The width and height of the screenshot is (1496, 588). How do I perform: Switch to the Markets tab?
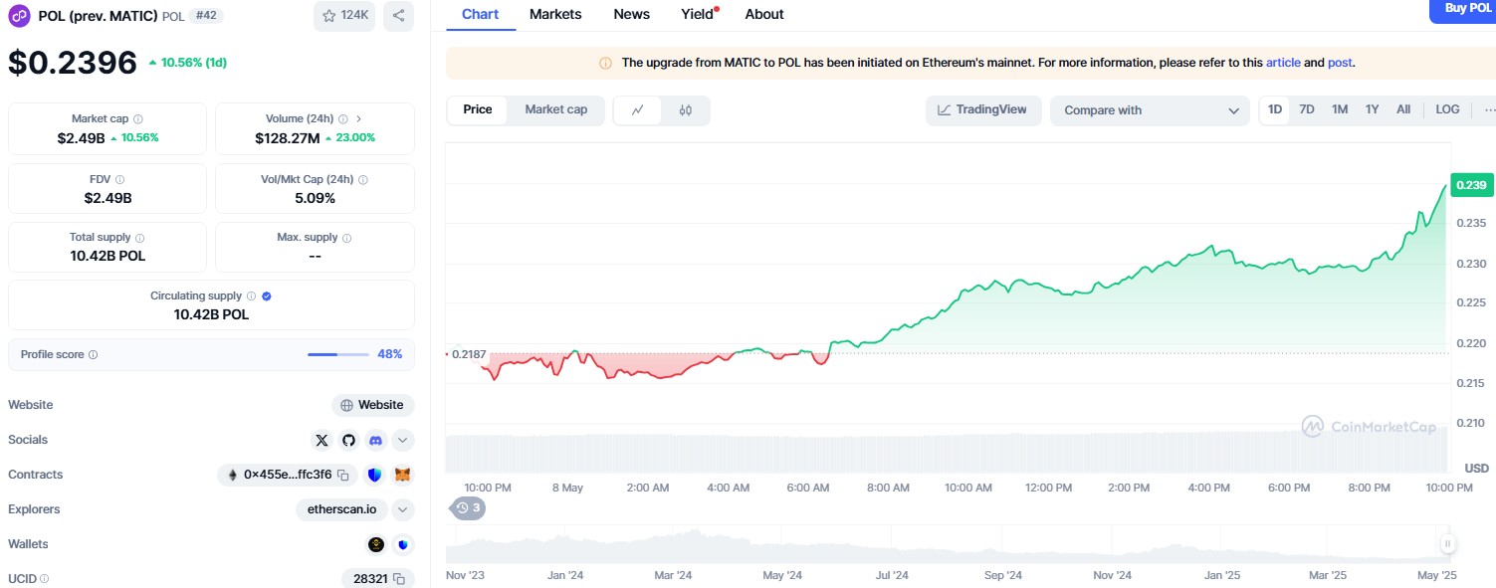555,14
